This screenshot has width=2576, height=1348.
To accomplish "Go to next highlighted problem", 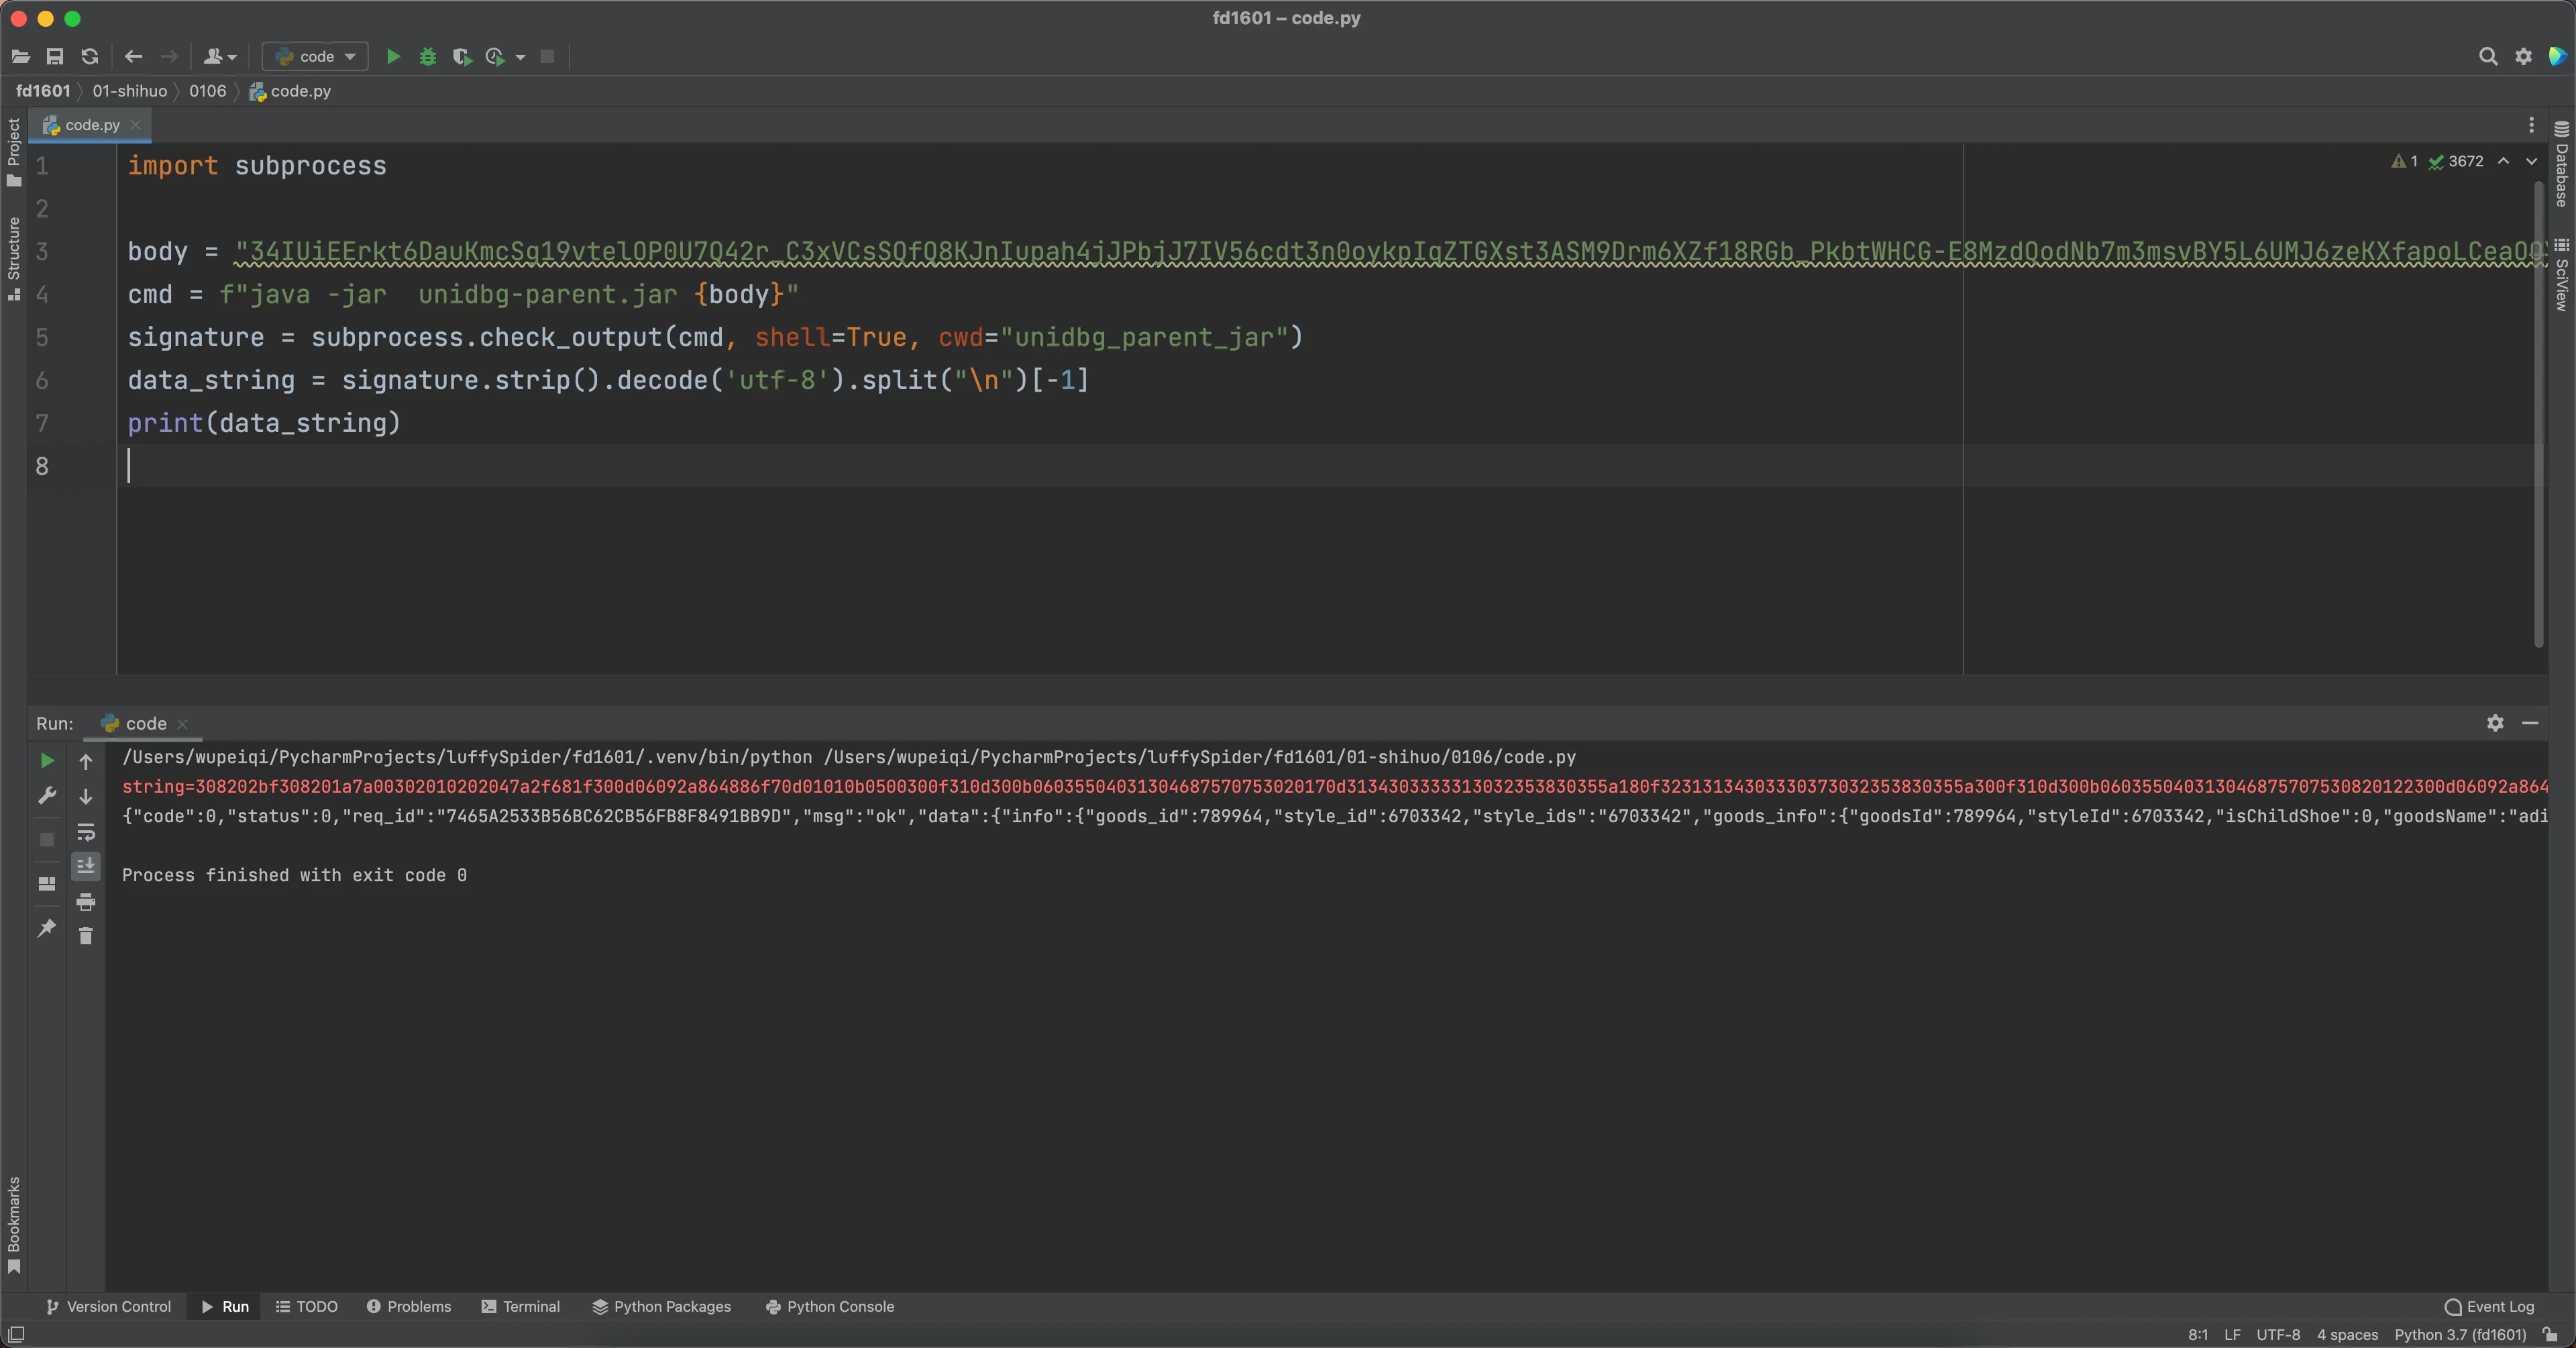I will [2532, 161].
